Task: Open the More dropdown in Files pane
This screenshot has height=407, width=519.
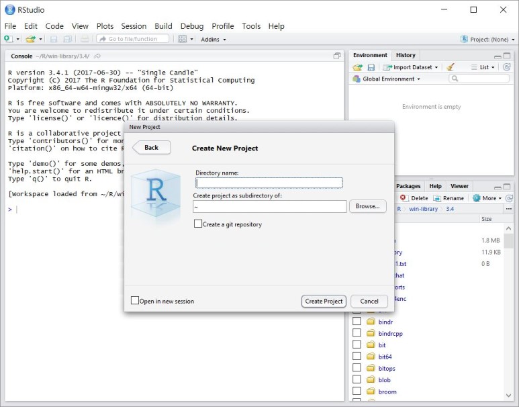Action: [487, 198]
